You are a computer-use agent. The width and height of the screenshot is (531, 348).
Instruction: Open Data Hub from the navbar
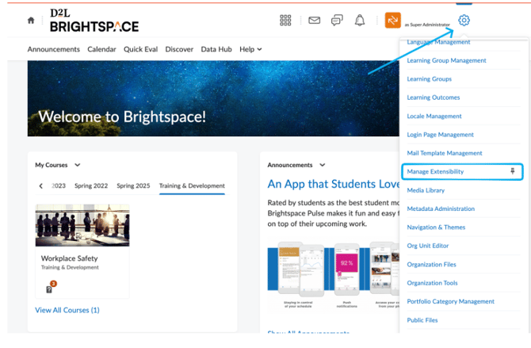click(x=216, y=49)
